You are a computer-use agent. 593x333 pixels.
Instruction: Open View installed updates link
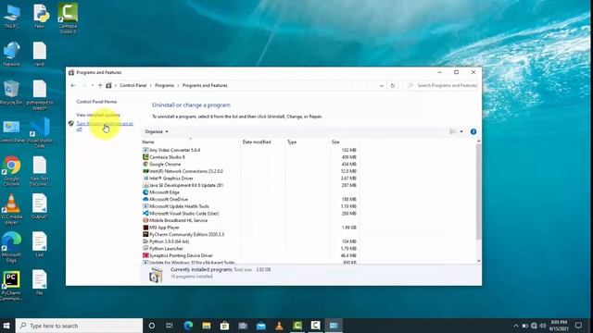pos(98,115)
